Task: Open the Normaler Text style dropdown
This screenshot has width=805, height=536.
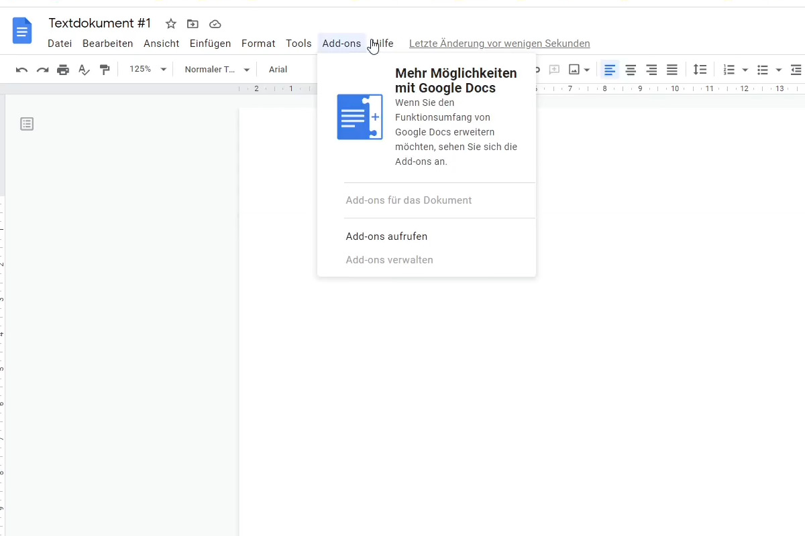Action: click(217, 70)
